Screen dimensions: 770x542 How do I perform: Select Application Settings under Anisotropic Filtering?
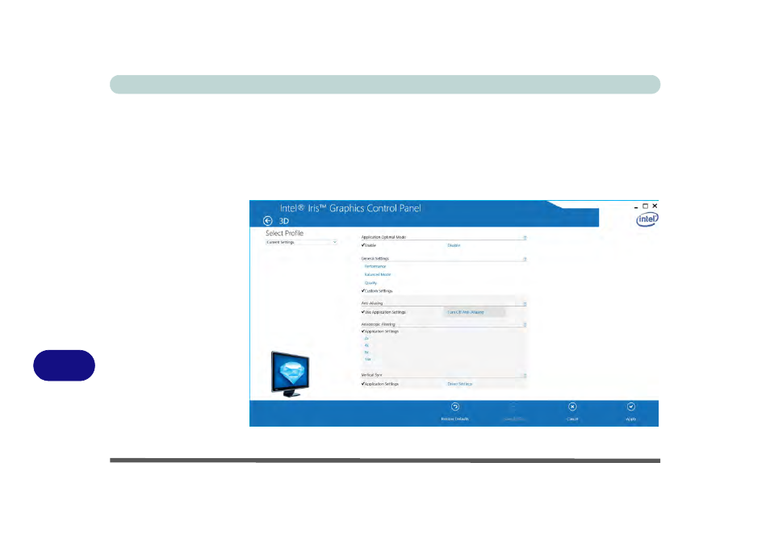(x=380, y=331)
